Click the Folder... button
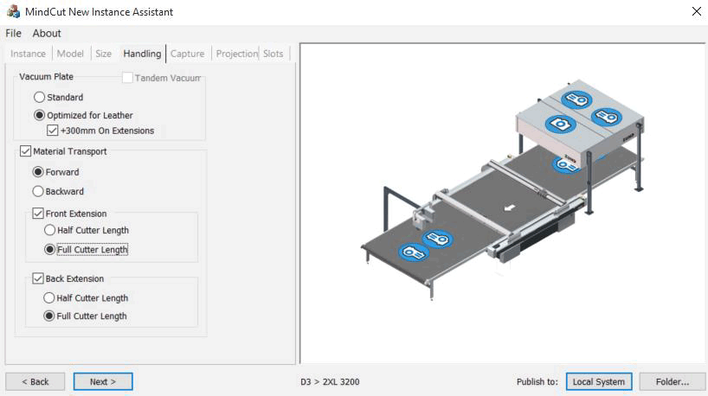 (673, 381)
